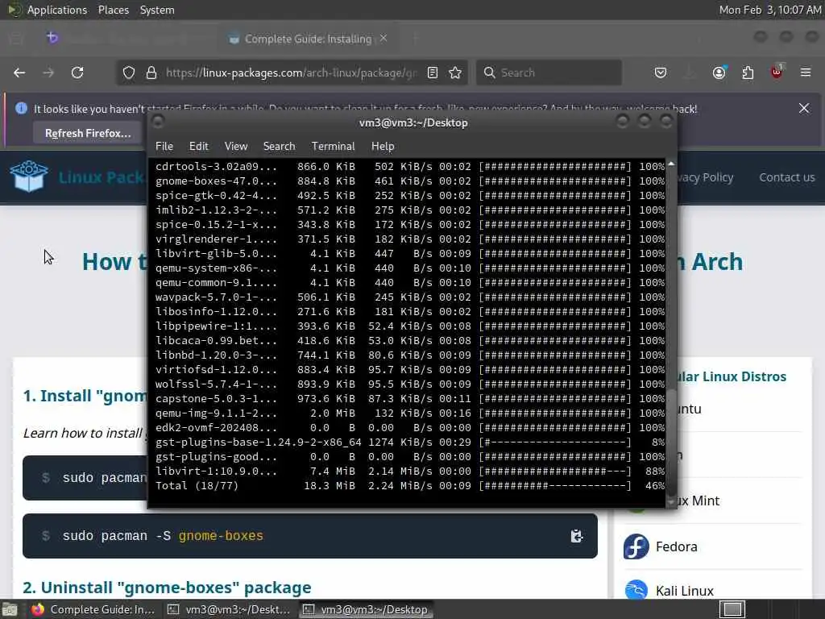This screenshot has width=825, height=619.
Task: Click the shield tracking protection icon
Action: coord(129,73)
